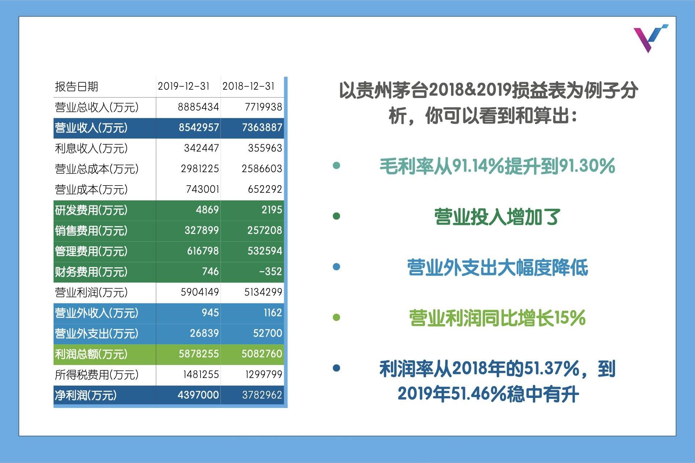695x463 pixels.
Task: Select the 财务费用(万元) row label
Action: tap(91, 272)
